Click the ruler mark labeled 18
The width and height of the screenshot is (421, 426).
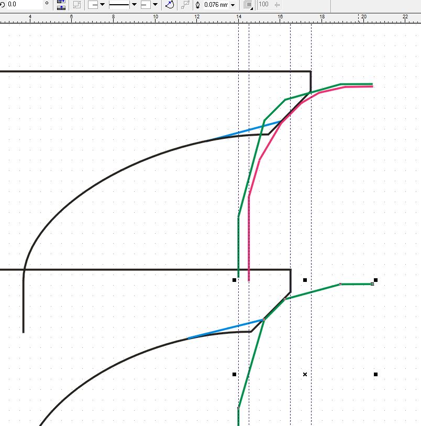tap(322, 17)
